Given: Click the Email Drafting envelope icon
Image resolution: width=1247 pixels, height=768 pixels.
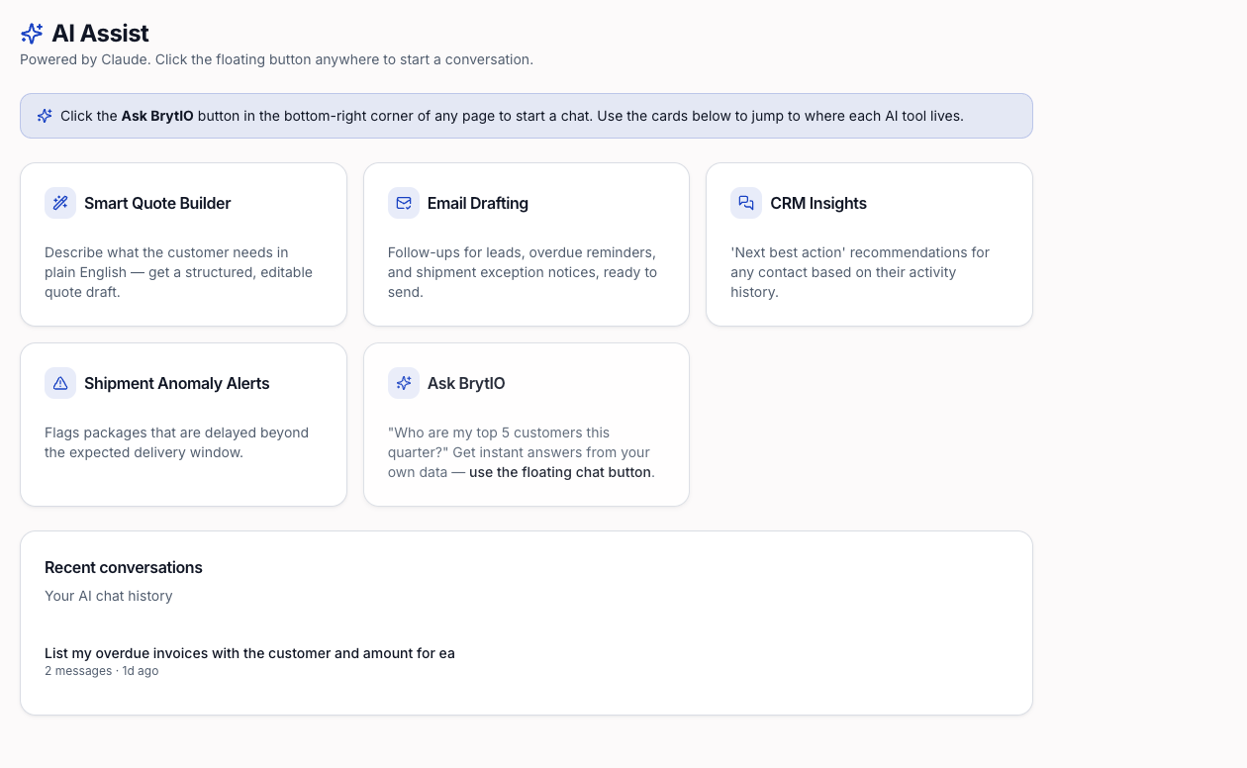Looking at the screenshot, I should [404, 203].
